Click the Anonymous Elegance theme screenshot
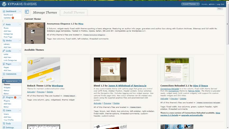The image size is (229, 129). (35, 33)
